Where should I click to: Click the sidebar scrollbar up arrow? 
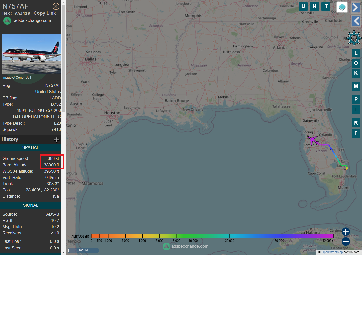pos(63,2)
